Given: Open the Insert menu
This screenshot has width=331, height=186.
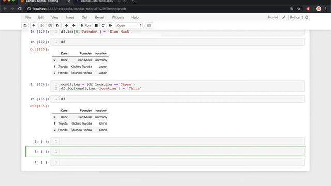Looking at the screenshot, I should click(x=70, y=17).
